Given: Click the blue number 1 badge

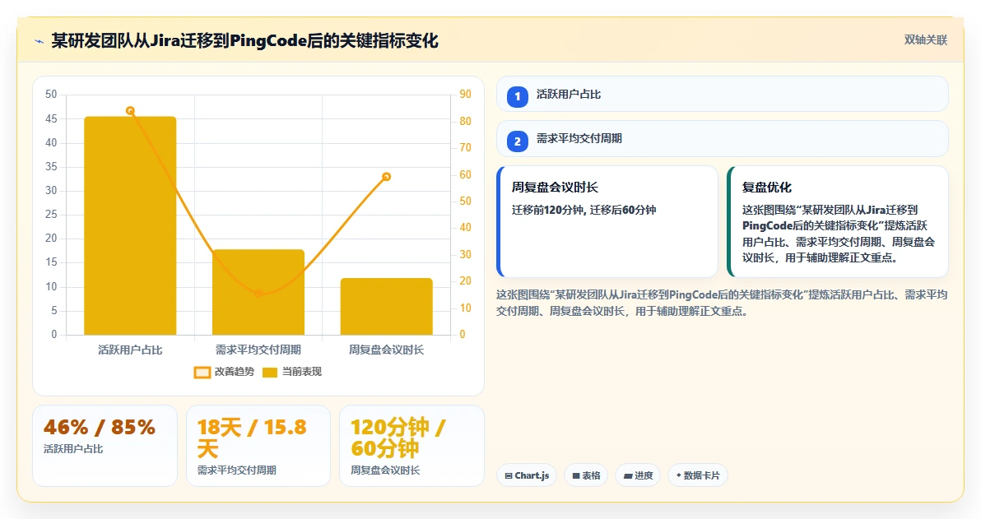Looking at the screenshot, I should tap(518, 97).
